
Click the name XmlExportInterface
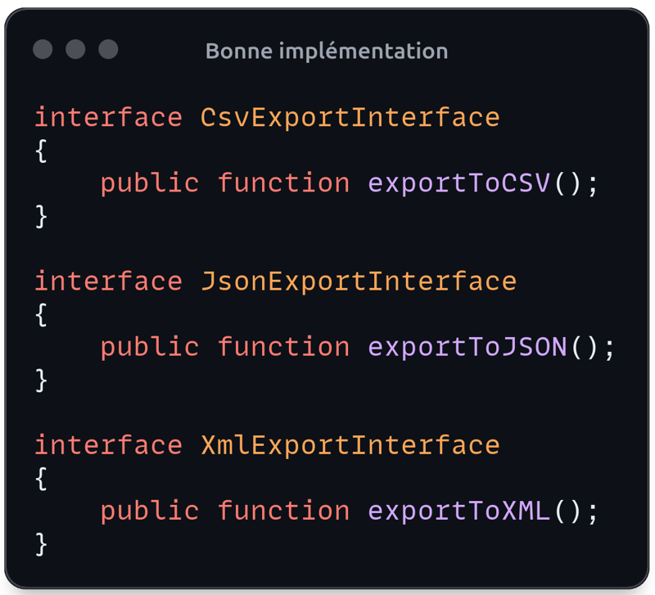350,445
